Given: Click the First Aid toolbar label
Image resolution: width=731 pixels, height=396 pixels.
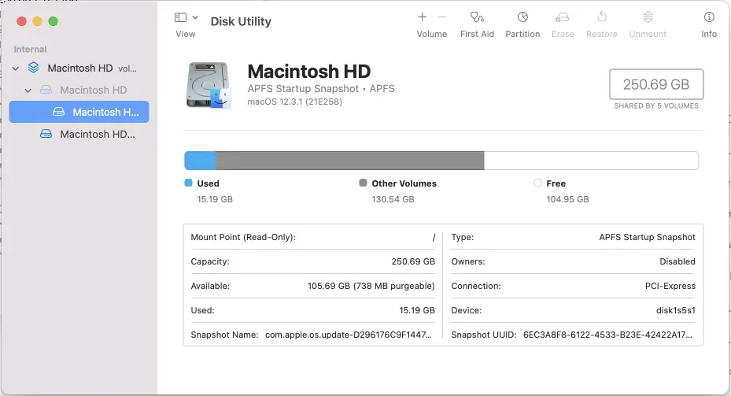Looking at the screenshot, I should click(477, 34).
